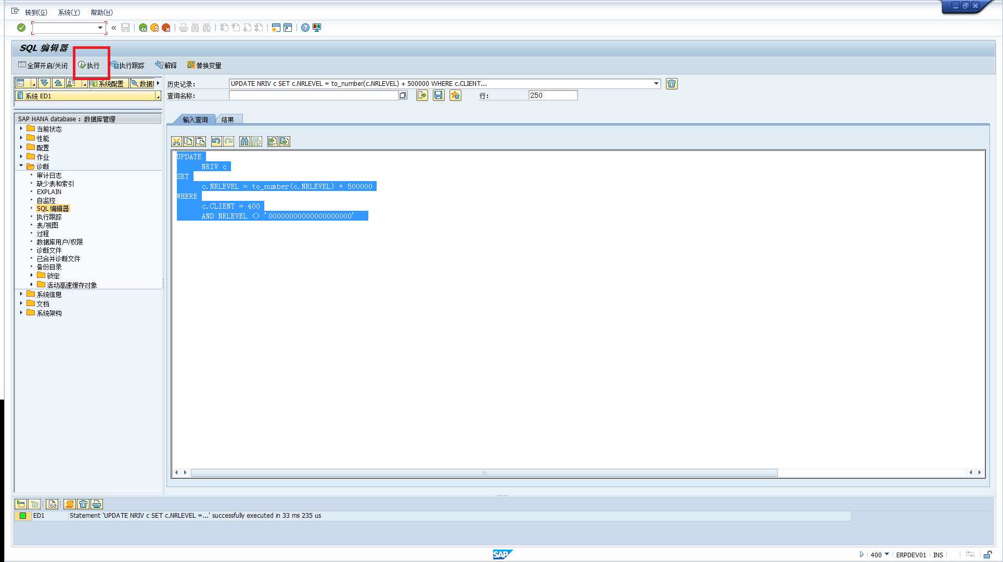Click the status bar system 400 dropdown arrow
This screenshot has height=562, width=1003.
(x=886, y=555)
